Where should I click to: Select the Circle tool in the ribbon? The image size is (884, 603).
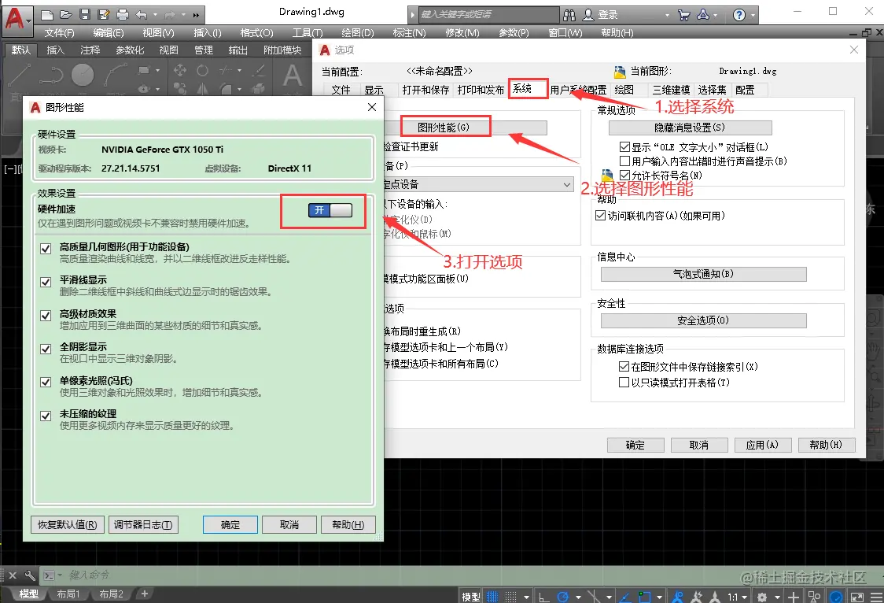click(83, 75)
